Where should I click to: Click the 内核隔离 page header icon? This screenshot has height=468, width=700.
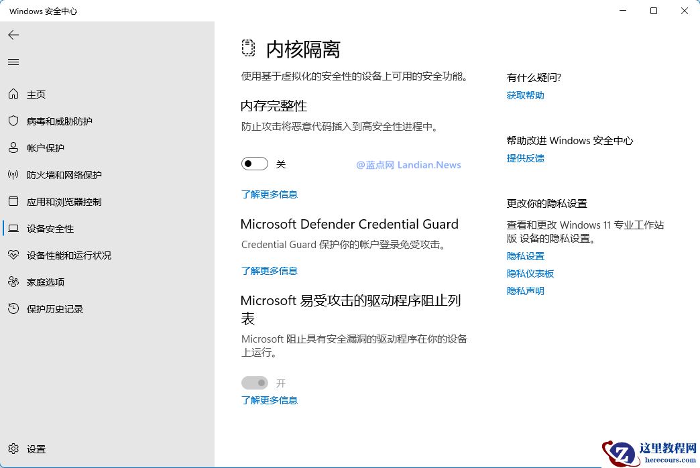[248, 48]
